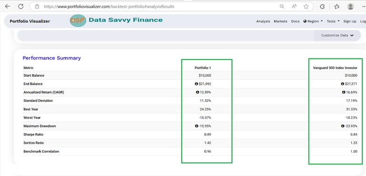Click the URL address bar field

click(159, 7)
